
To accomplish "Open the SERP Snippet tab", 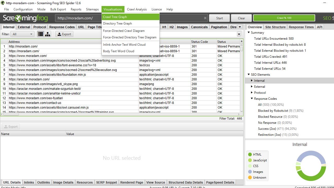I will (106, 182).
